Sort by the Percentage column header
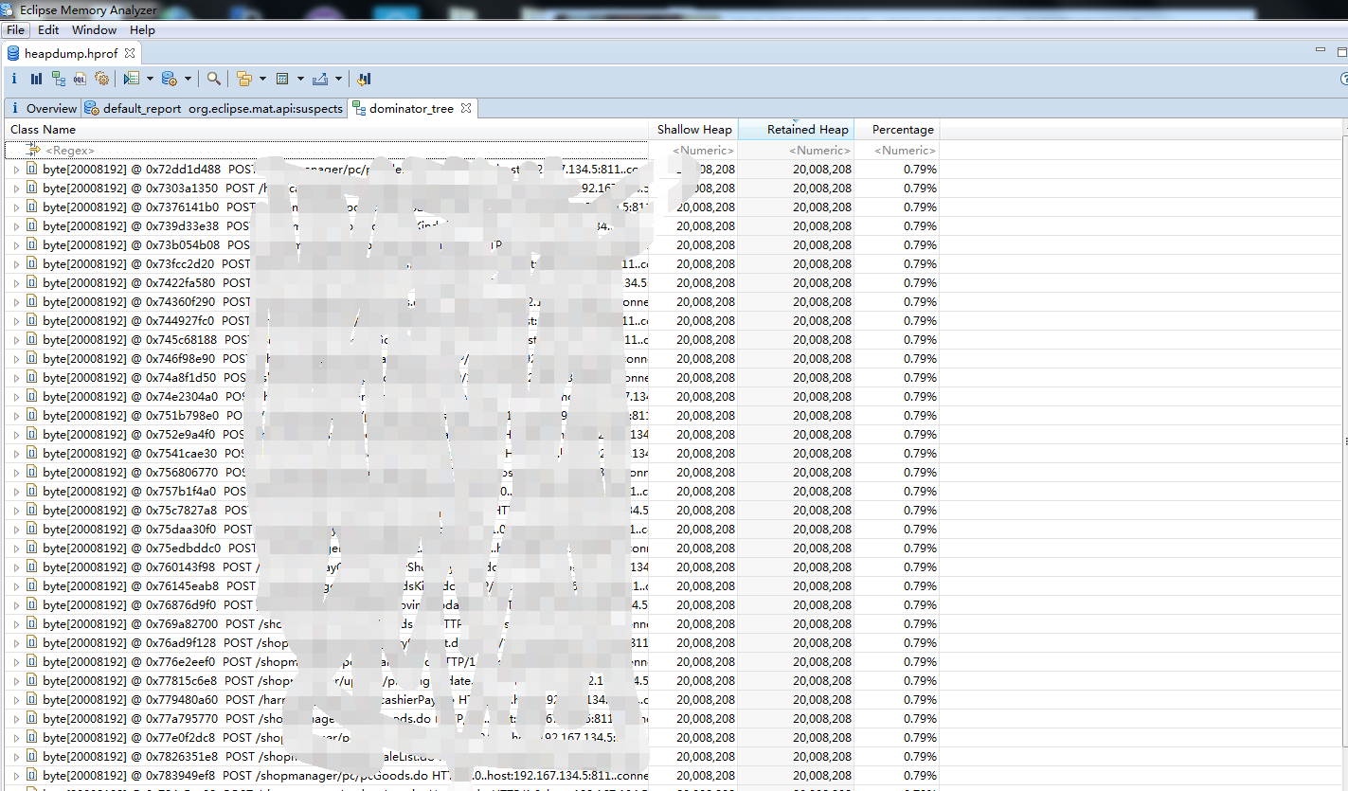 pyautogui.click(x=897, y=130)
